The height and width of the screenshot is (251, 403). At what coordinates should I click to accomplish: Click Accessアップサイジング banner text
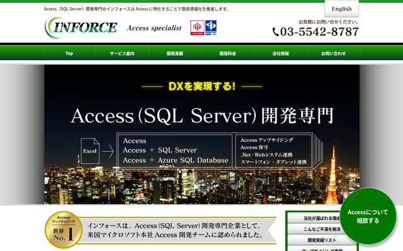click(x=267, y=140)
